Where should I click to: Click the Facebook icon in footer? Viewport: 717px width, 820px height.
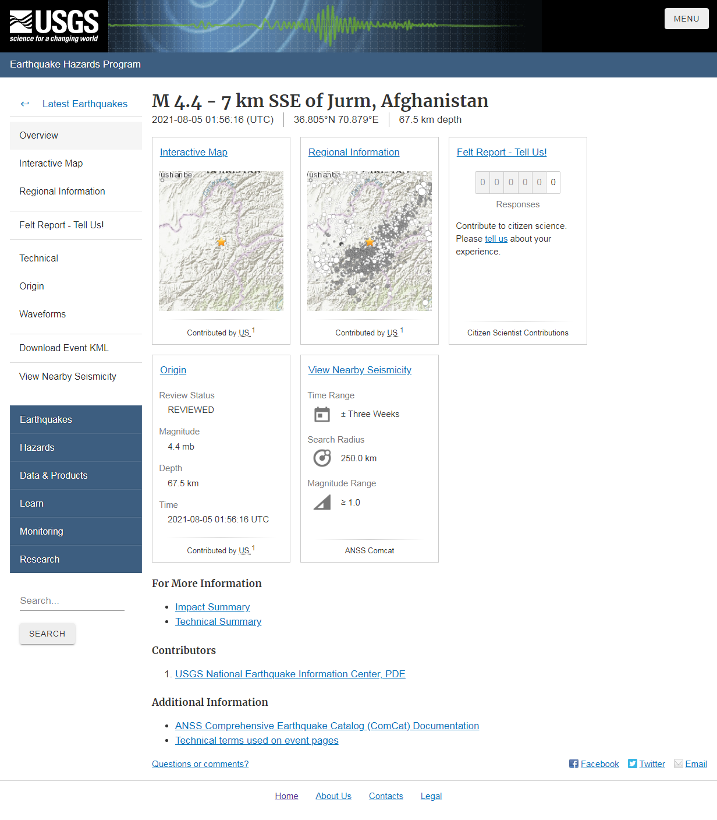tap(574, 764)
